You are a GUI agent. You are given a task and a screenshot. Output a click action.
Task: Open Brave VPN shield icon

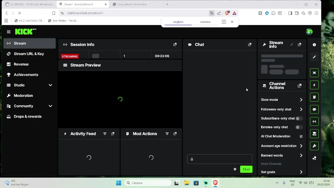310,13
